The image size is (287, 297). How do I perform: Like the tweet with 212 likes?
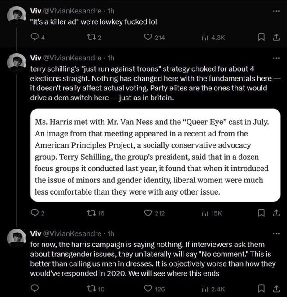tap(154, 213)
